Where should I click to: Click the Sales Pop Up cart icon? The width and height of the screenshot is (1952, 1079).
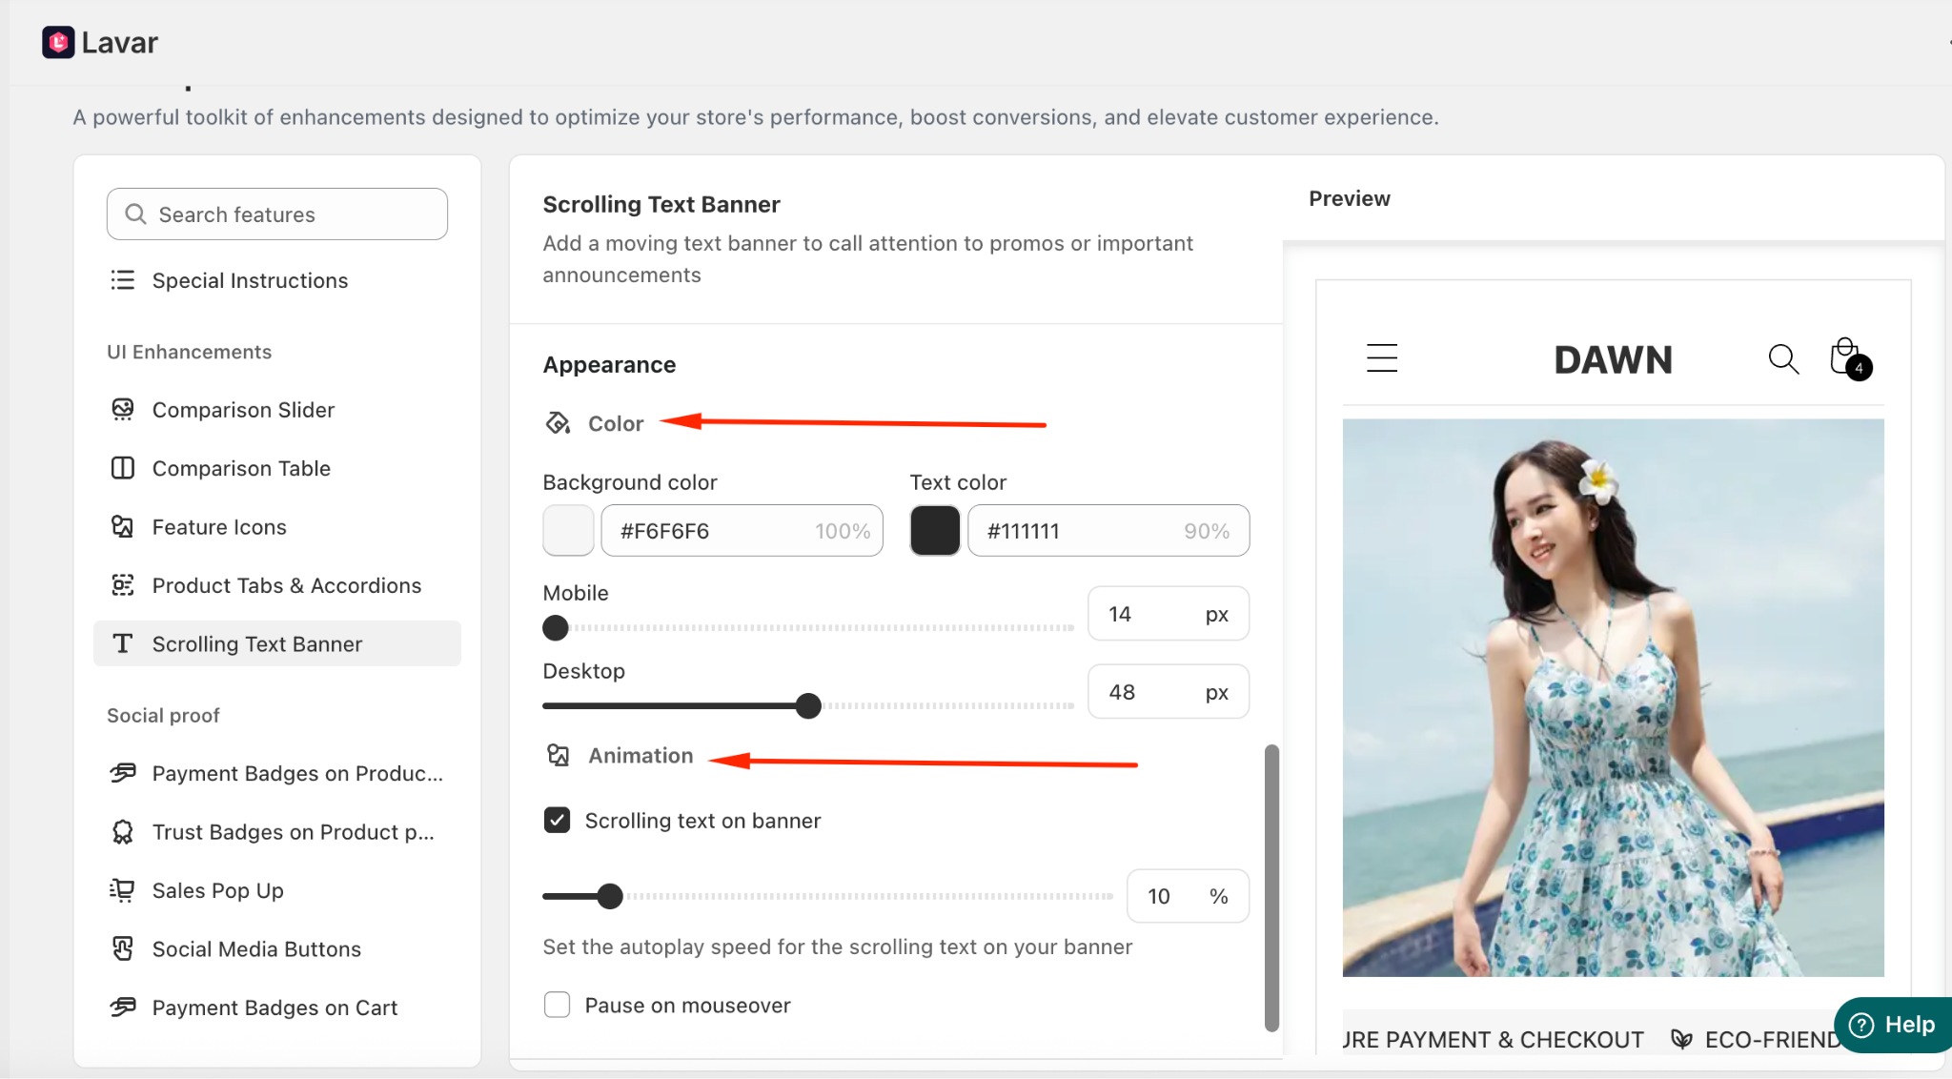click(123, 890)
